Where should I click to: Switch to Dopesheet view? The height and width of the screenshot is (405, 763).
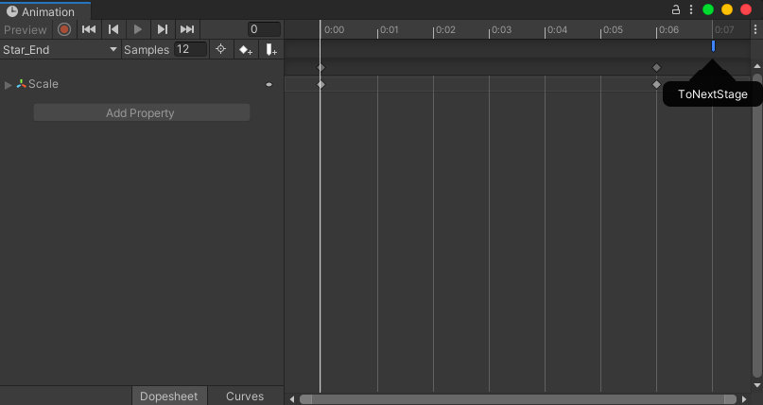169,396
